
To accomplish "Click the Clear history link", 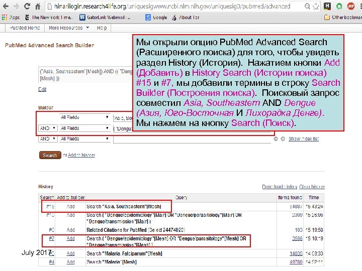I will point(312,186).
